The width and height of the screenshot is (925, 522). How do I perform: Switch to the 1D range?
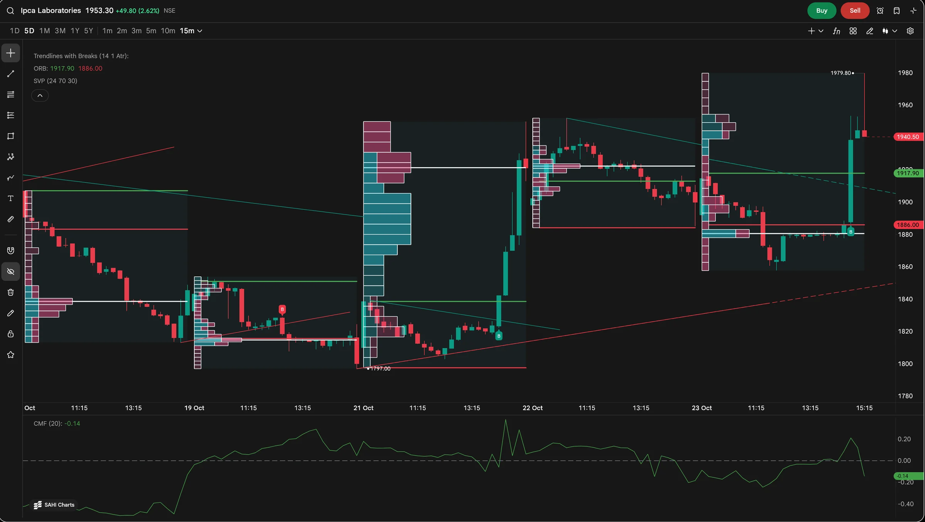click(15, 31)
